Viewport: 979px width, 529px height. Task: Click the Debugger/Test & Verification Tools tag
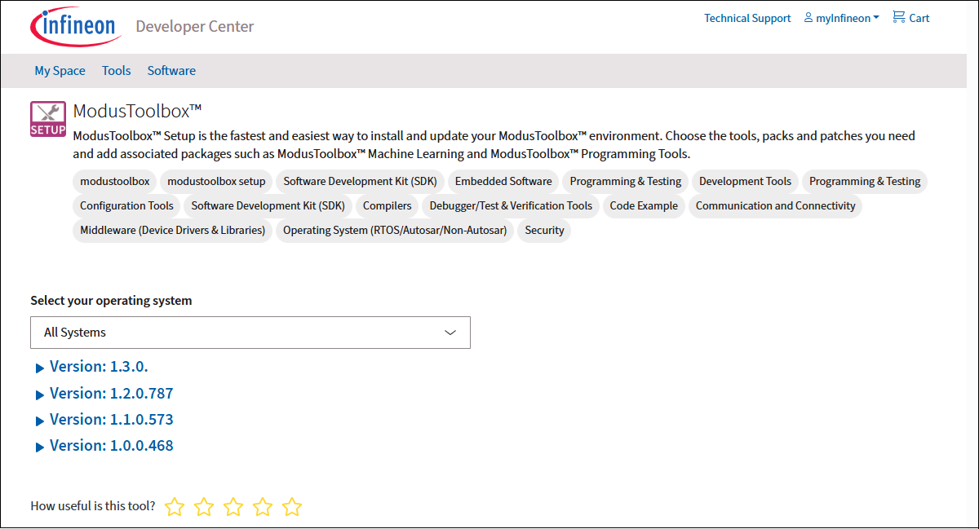[x=511, y=205]
